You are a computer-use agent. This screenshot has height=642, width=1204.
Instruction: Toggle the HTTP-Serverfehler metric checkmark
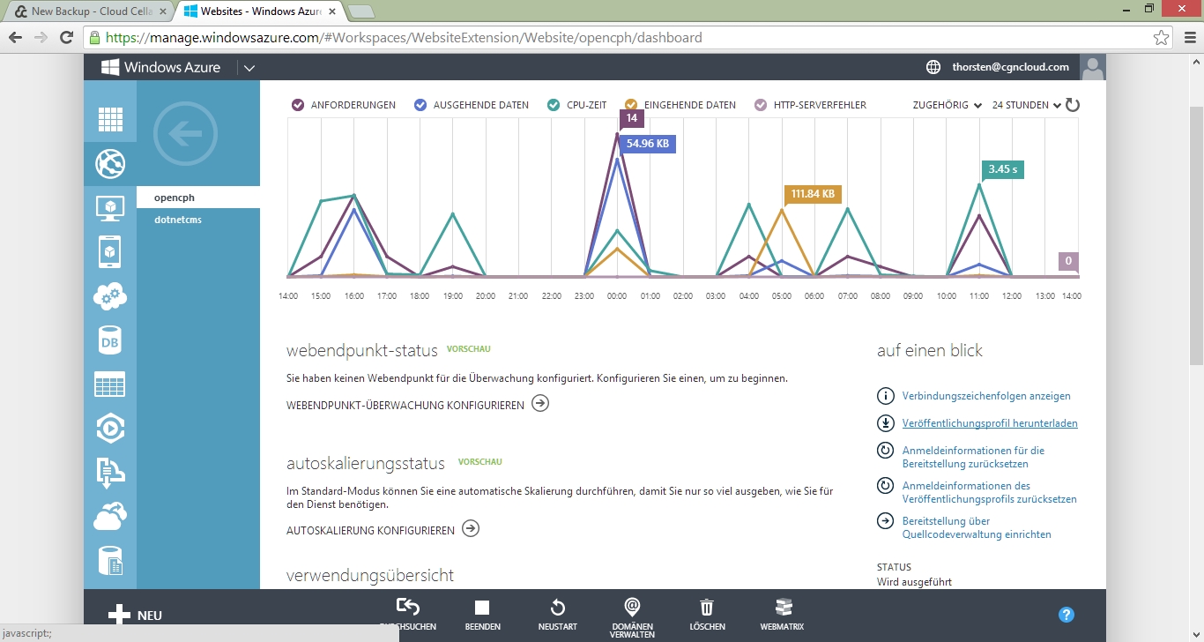coord(761,105)
